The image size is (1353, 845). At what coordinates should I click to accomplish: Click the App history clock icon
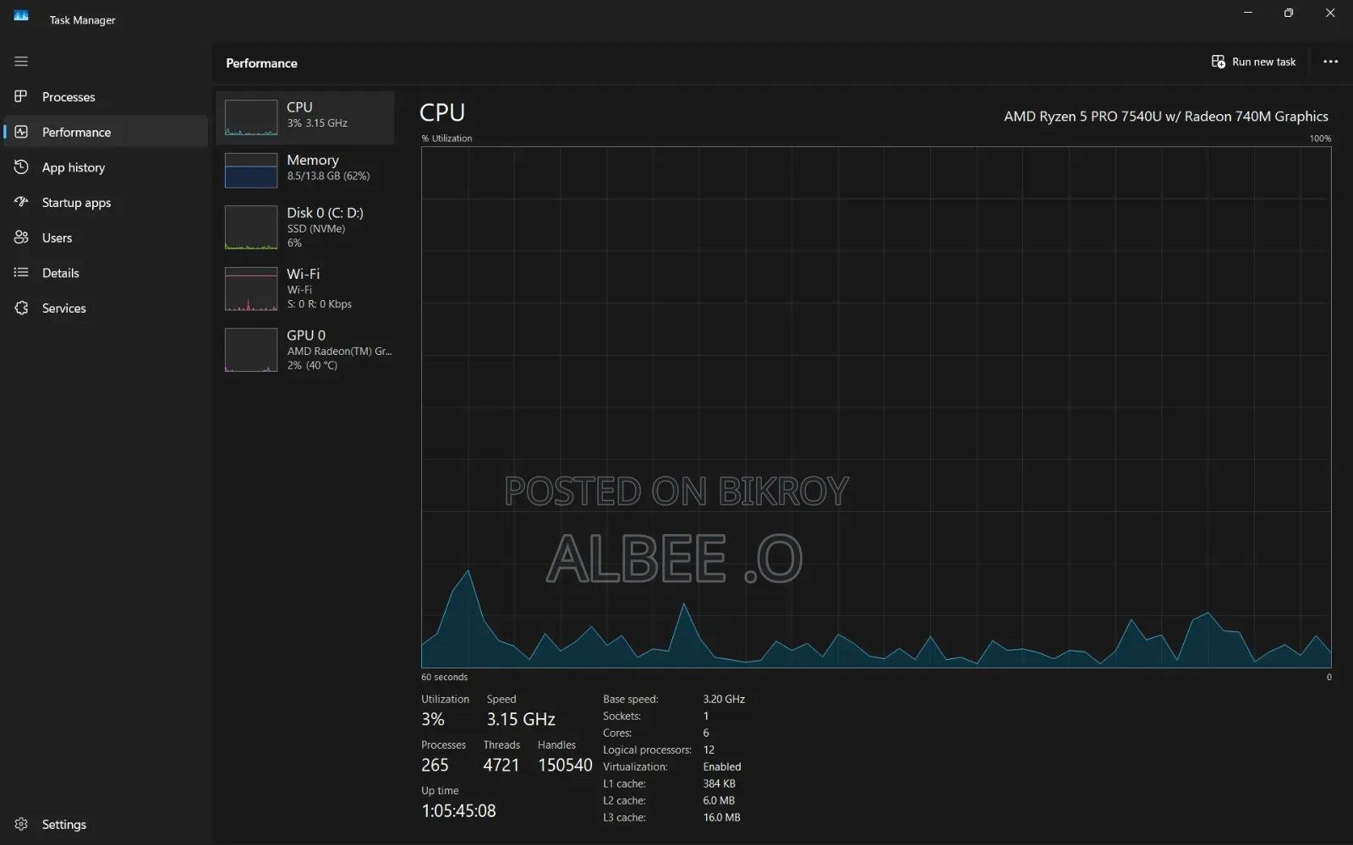[21, 167]
